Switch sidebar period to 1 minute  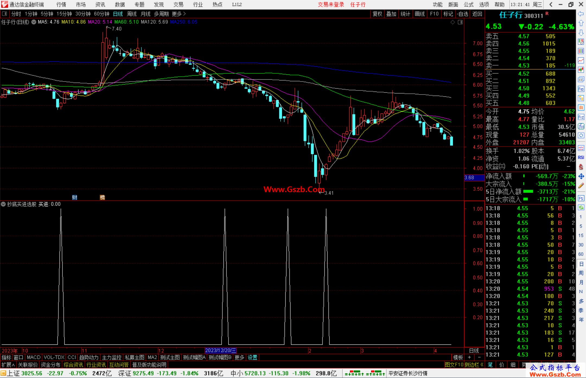tap(581, 217)
